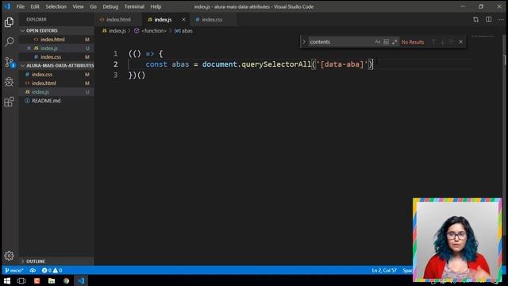Open the Explorer view in activity bar
The width and height of the screenshot is (508, 286).
tap(9, 22)
